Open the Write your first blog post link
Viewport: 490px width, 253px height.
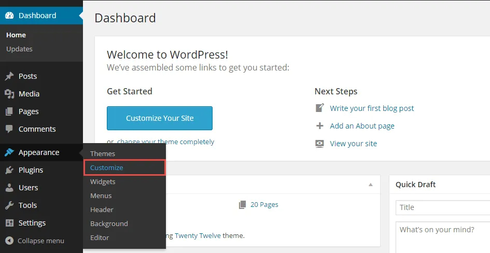[x=372, y=108]
